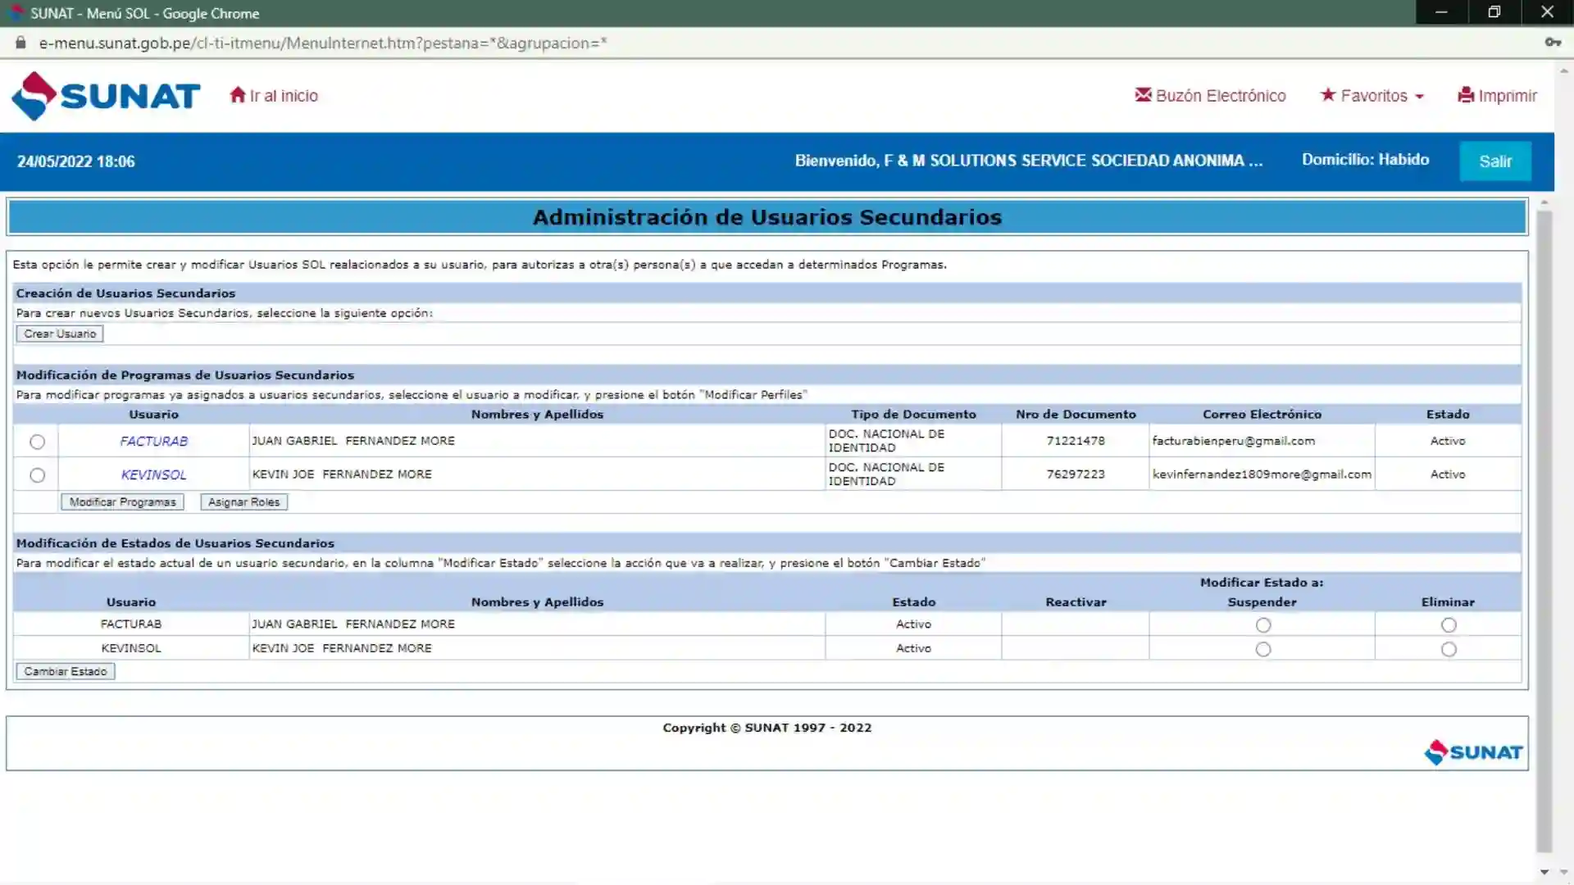Click the SUNAT logo in the header
Viewport: 1574px width, 885px height.
(106, 96)
